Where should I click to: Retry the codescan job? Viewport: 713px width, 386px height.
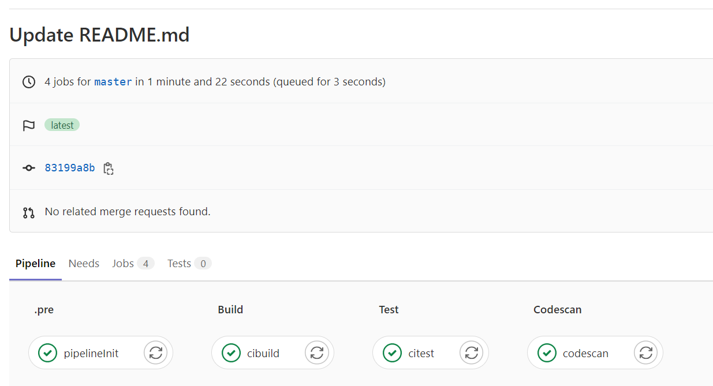coord(645,353)
